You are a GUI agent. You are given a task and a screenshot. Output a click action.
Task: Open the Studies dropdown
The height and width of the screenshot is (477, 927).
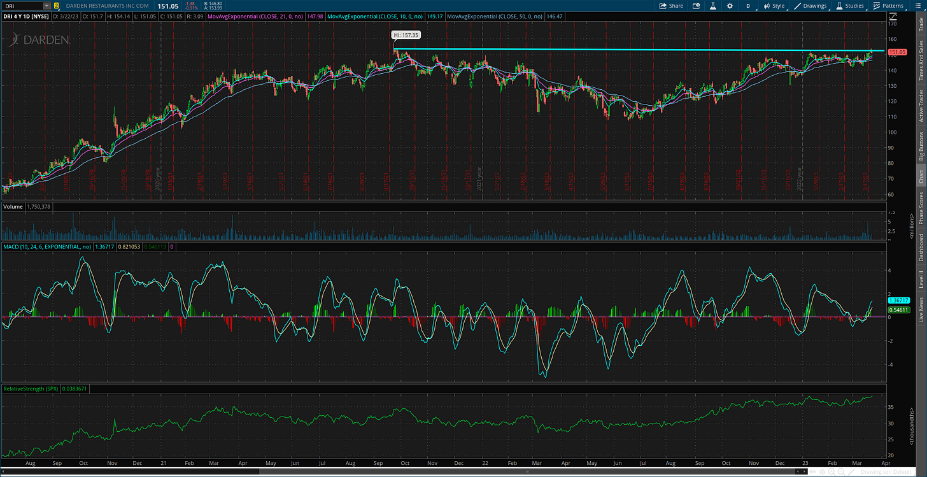[849, 6]
